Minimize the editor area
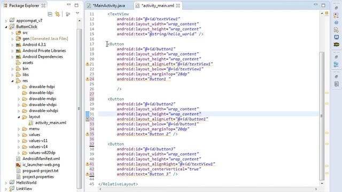342x192 pixels. (x=316, y=5)
